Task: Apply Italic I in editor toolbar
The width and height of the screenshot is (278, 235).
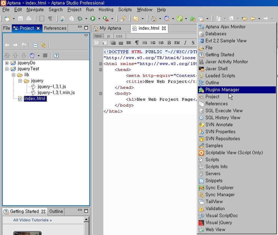Action: [185, 43]
